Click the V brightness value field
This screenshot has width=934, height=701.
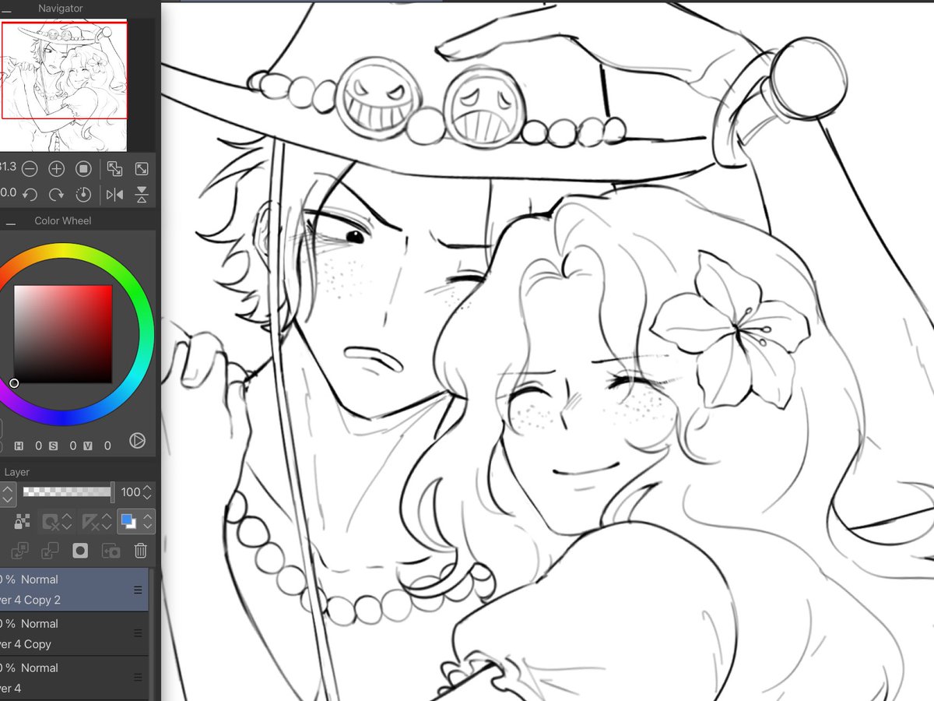[107, 446]
